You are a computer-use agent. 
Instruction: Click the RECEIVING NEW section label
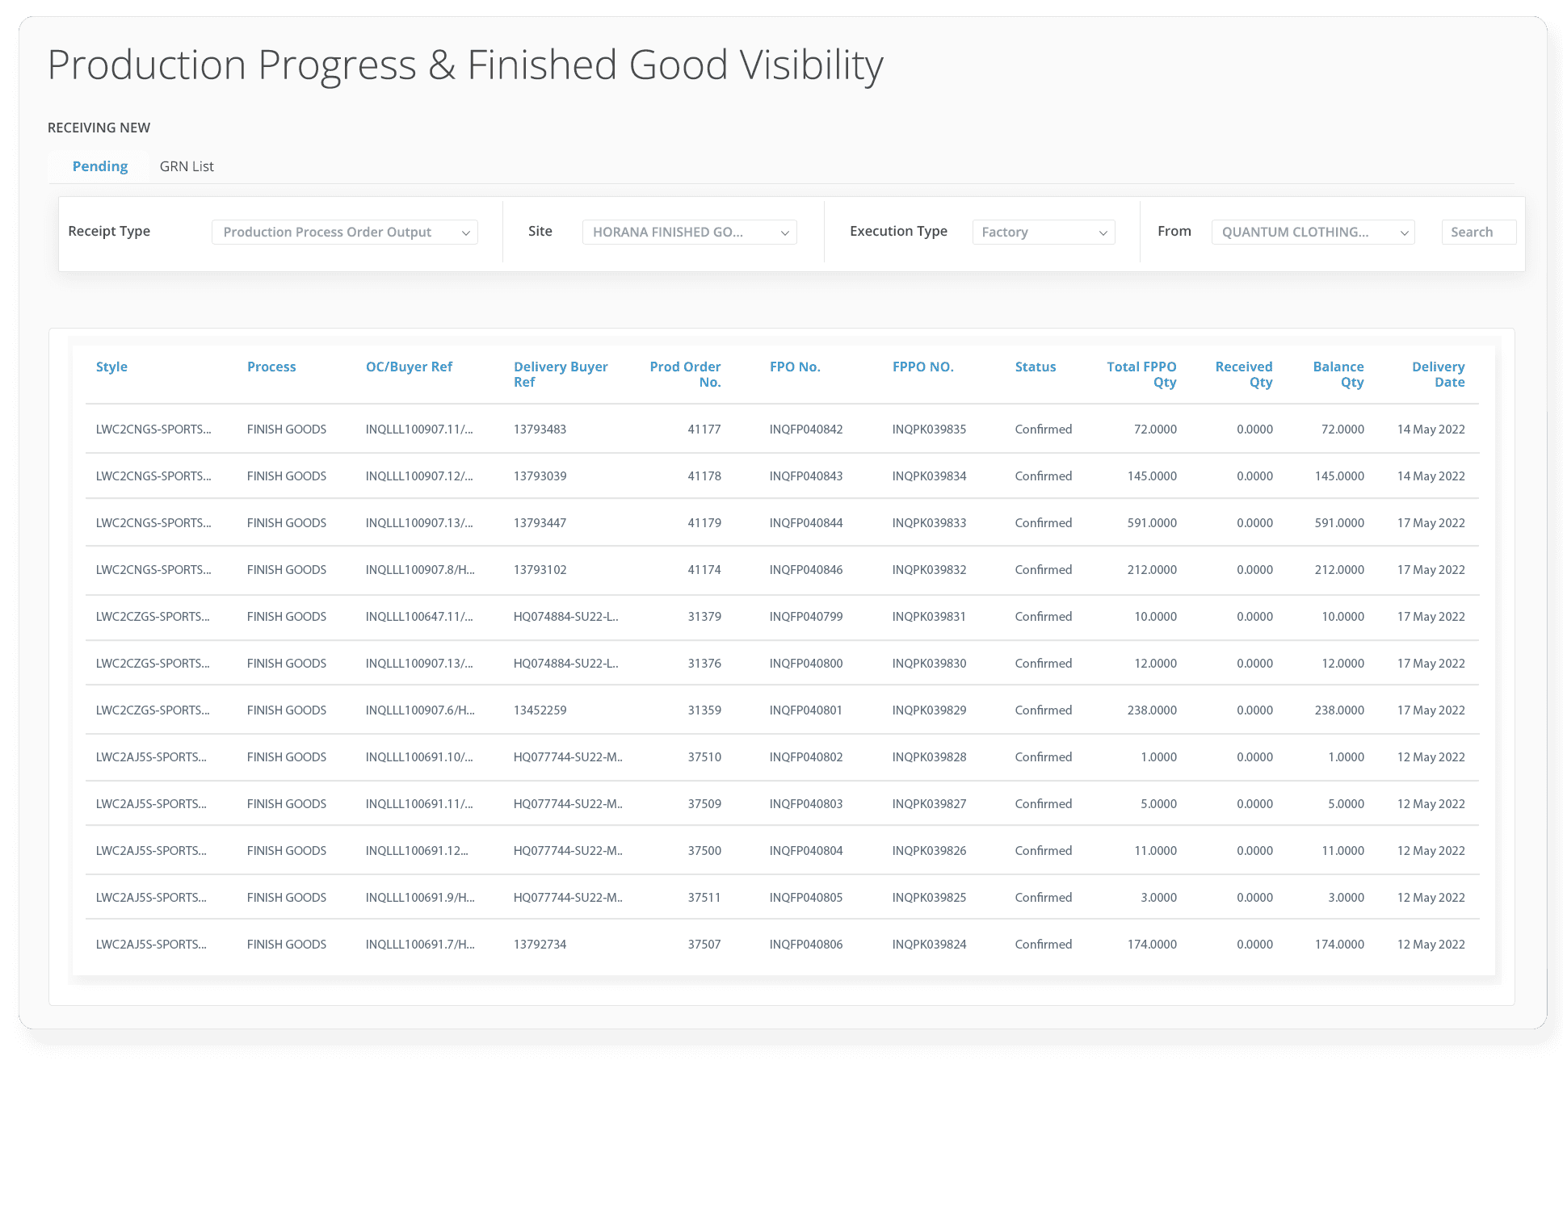click(x=99, y=128)
